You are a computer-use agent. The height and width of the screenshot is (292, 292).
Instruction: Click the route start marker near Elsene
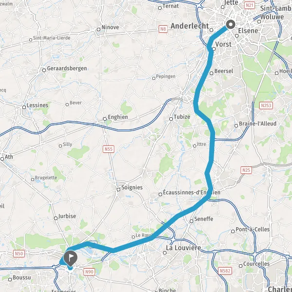click(231, 24)
